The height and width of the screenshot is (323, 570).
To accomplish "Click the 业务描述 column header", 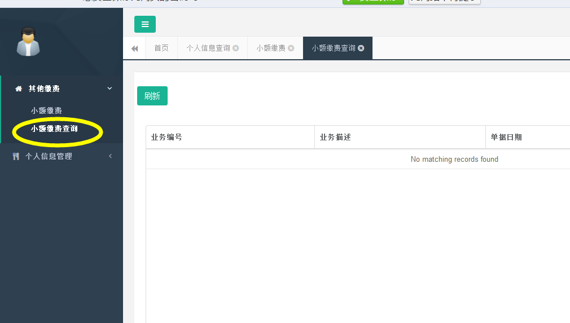I will (x=335, y=138).
